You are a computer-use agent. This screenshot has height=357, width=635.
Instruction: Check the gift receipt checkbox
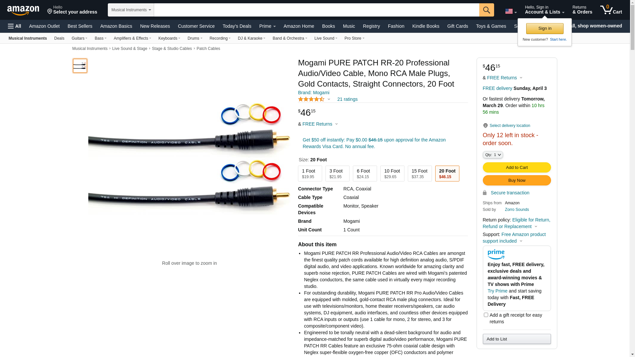[486, 315]
